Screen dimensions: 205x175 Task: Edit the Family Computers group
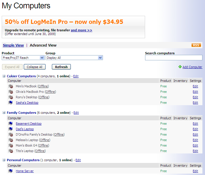click(x=76, y=113)
